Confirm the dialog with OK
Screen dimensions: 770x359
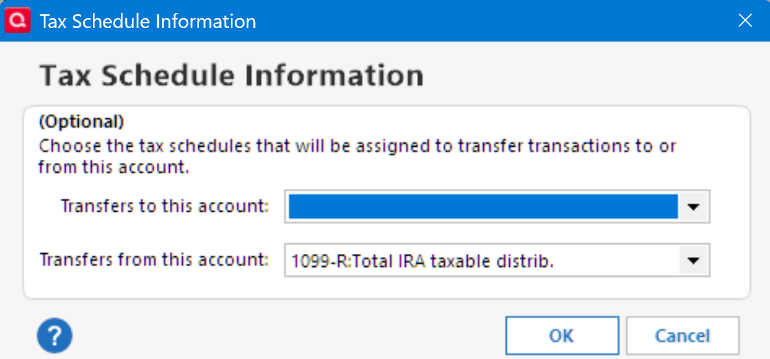[561, 336]
